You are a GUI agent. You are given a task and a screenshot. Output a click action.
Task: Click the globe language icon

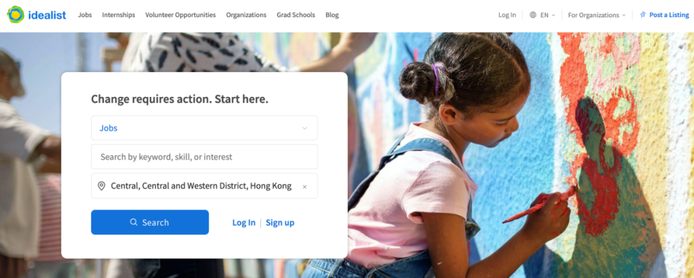533,15
